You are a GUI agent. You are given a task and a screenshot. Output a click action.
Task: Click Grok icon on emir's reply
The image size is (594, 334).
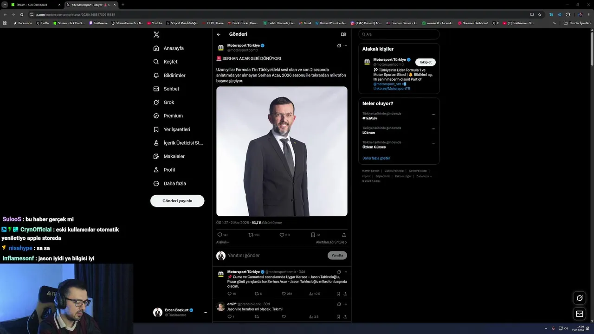tap(339, 304)
